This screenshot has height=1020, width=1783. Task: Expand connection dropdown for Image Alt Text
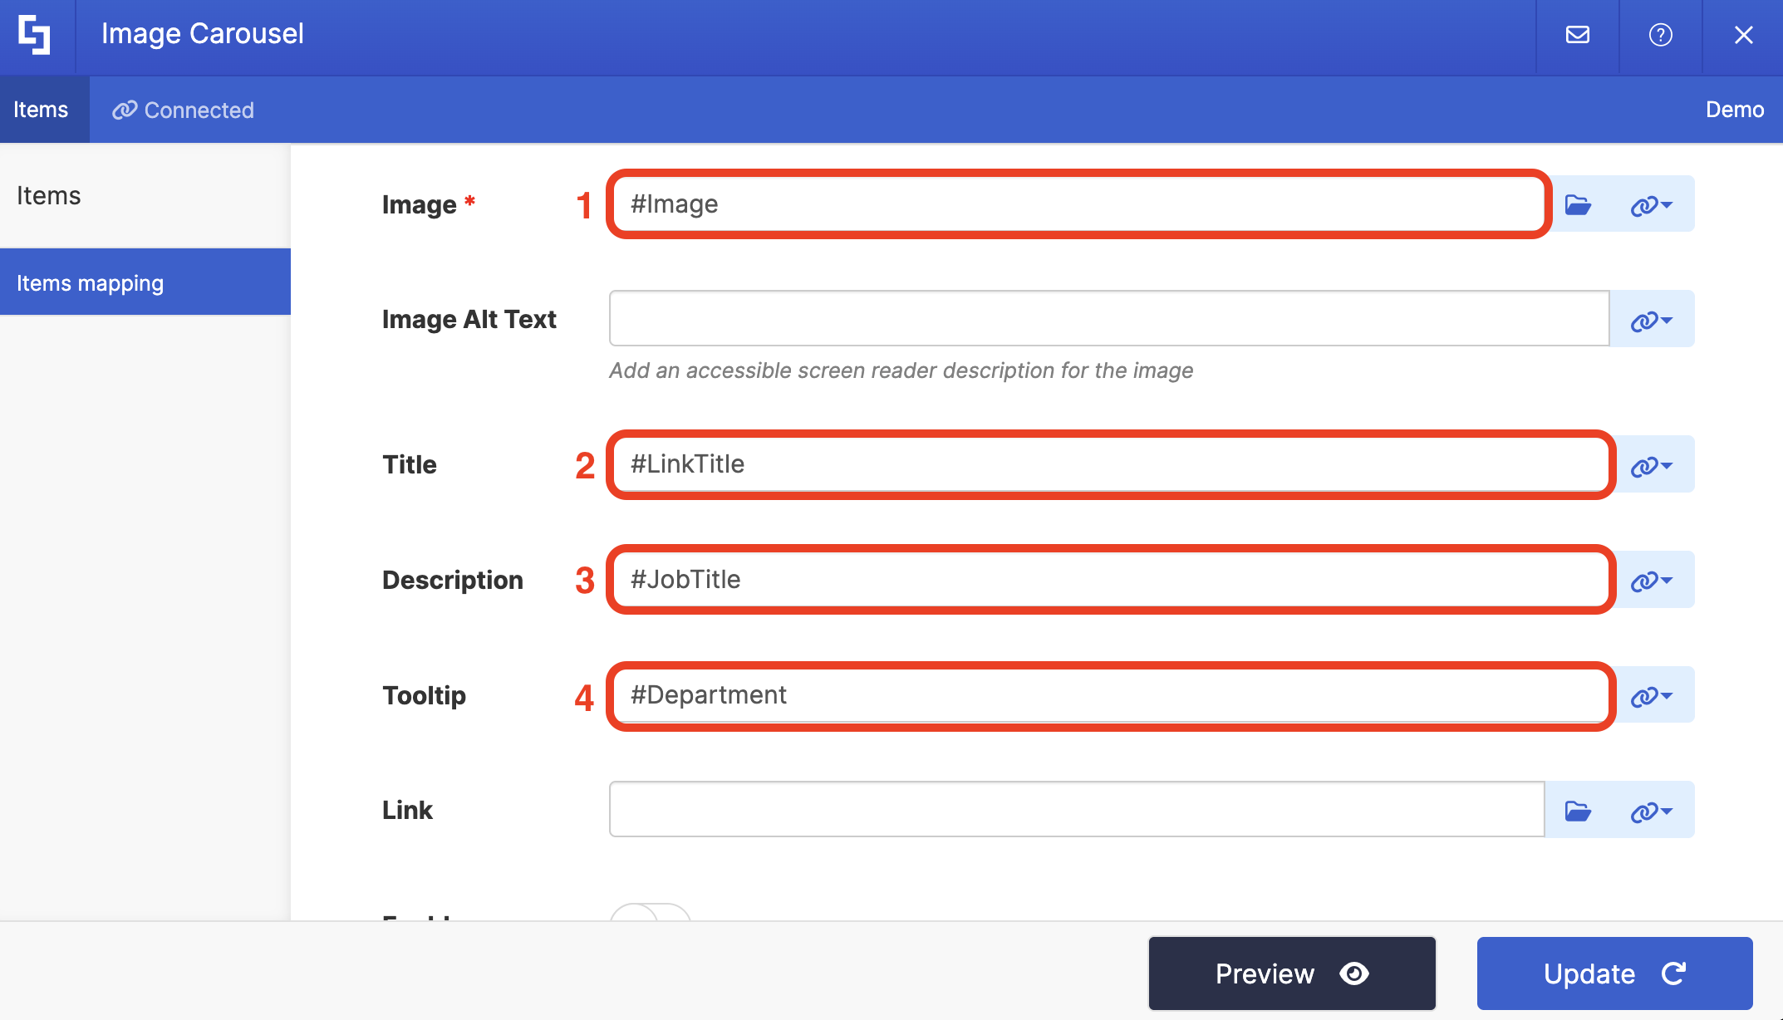(x=1651, y=320)
